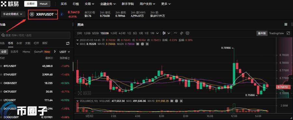Filter by 主流币 category
This screenshot has height=120, width=293.
[14, 52]
